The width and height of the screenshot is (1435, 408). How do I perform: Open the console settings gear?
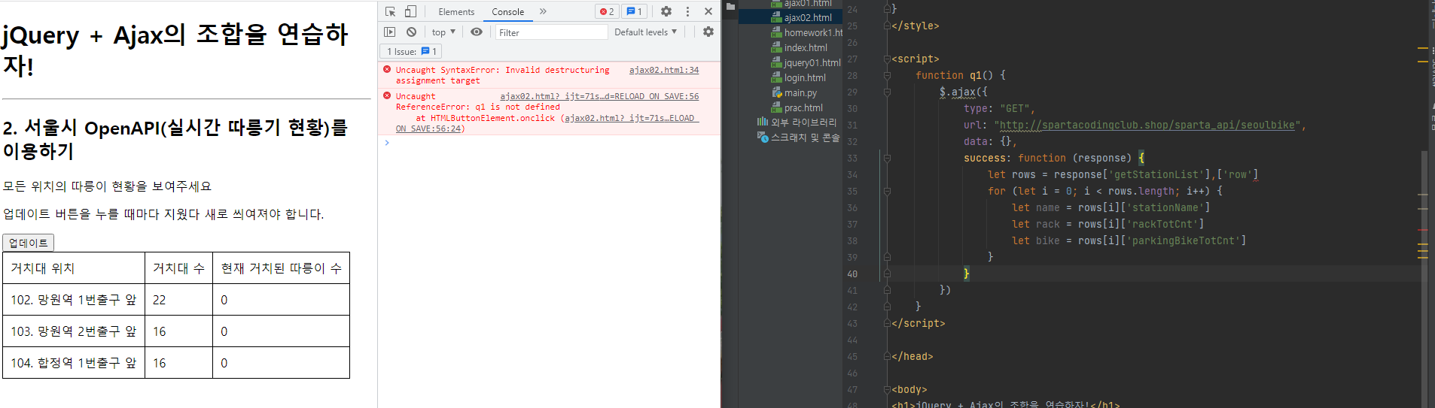(708, 32)
